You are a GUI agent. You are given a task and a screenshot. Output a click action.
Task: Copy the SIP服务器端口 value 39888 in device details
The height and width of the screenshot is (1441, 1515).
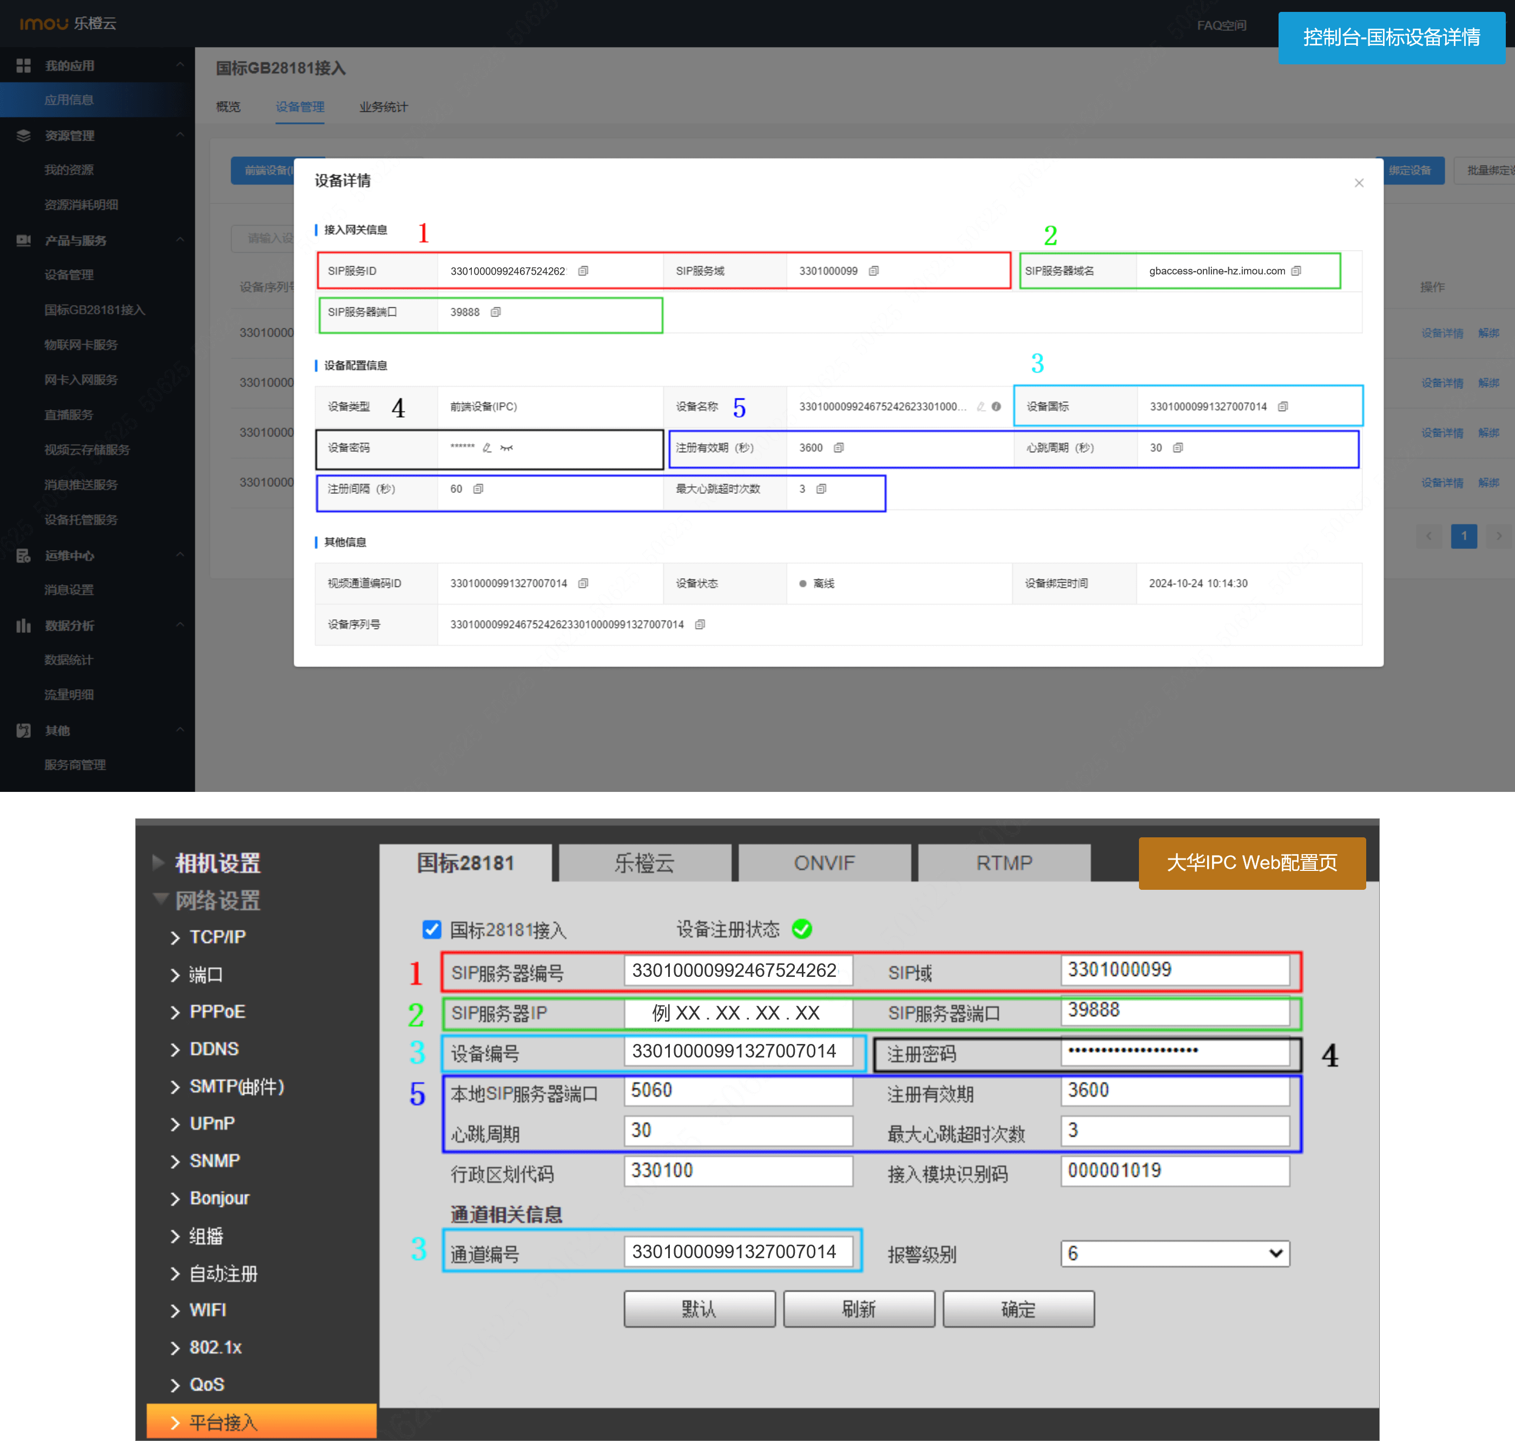click(496, 312)
